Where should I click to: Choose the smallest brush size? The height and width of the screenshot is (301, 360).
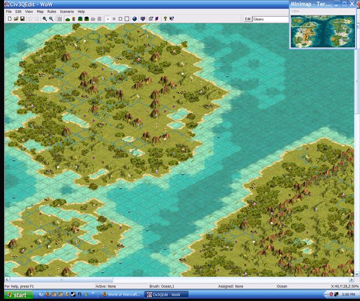coord(107,19)
